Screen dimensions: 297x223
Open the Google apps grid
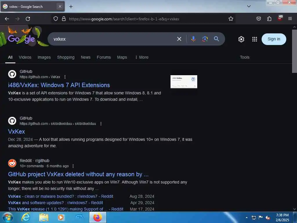[255, 39]
